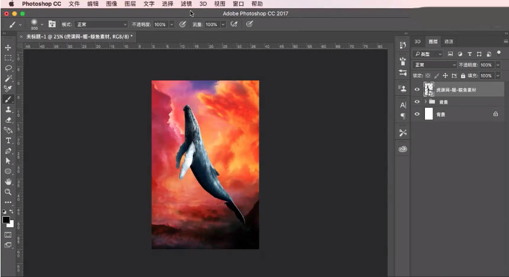Image resolution: width=509 pixels, height=277 pixels.
Task: Select the Path Selection arrow tool
Action: (x=8, y=161)
